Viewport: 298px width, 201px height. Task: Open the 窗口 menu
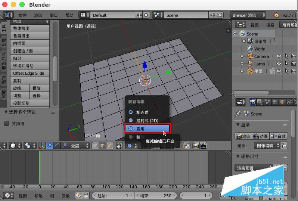pos(54,15)
